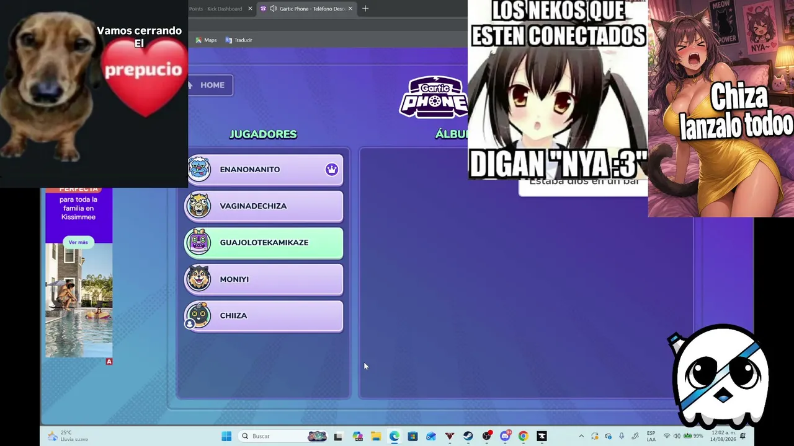Select CHIIZA's avatar icon
This screenshot has width=794, height=446.
[199, 315]
